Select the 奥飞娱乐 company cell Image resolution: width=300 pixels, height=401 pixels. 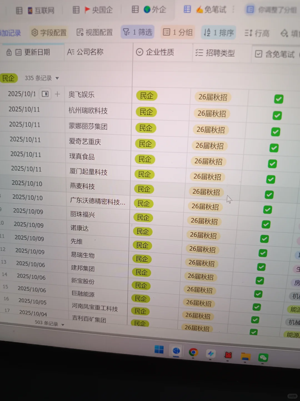98,95
